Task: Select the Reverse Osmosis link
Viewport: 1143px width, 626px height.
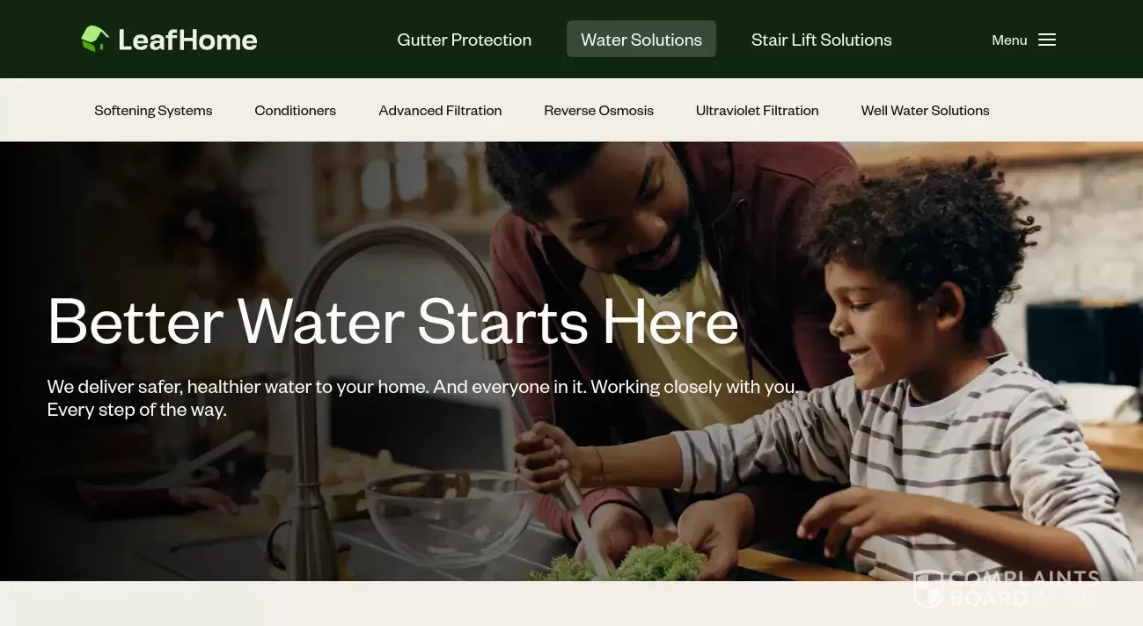Action: pos(598,110)
